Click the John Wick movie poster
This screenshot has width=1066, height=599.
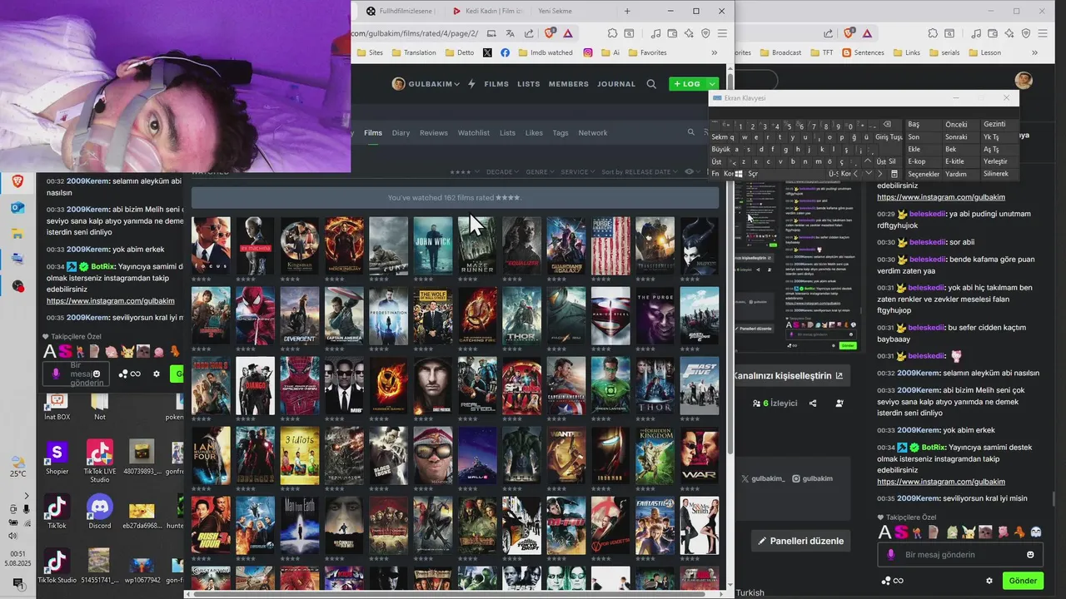click(x=433, y=246)
